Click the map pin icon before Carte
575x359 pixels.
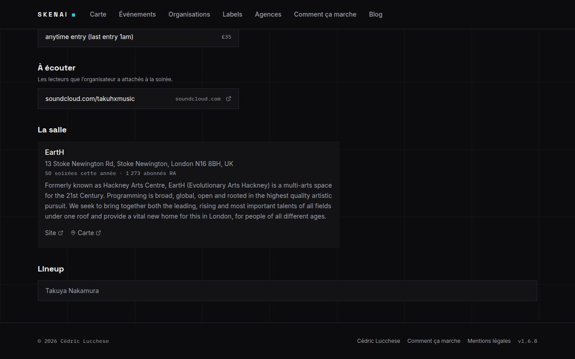pos(73,233)
